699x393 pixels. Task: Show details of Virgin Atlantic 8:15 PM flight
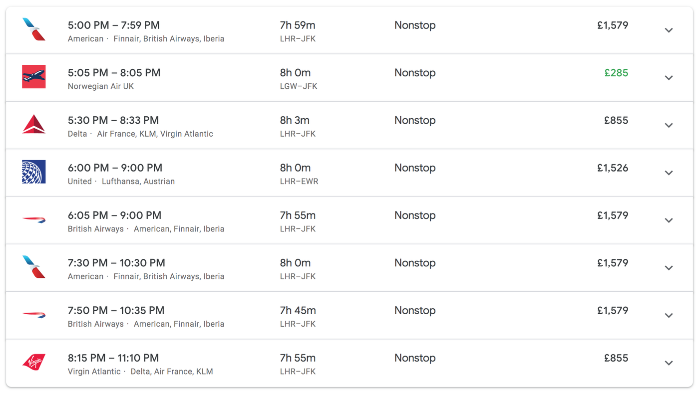click(x=669, y=363)
